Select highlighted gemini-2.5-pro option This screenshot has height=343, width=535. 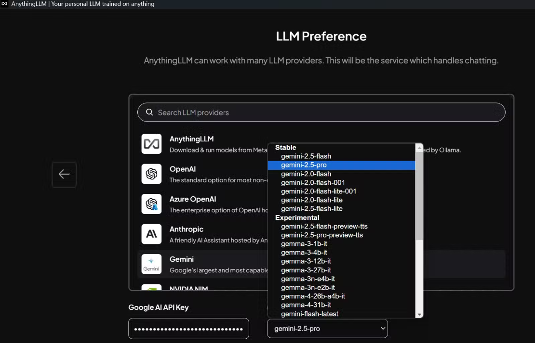click(x=342, y=165)
